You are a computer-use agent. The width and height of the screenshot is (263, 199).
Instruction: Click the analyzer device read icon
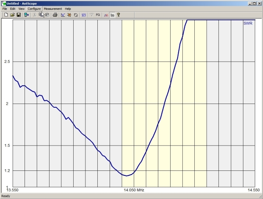tap(27, 15)
